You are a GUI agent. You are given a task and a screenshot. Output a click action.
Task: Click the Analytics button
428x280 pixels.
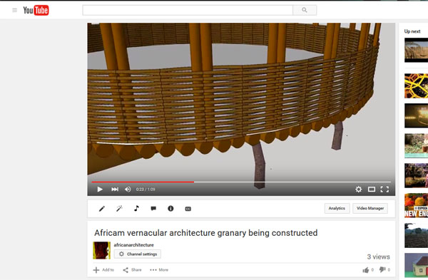coord(337,208)
